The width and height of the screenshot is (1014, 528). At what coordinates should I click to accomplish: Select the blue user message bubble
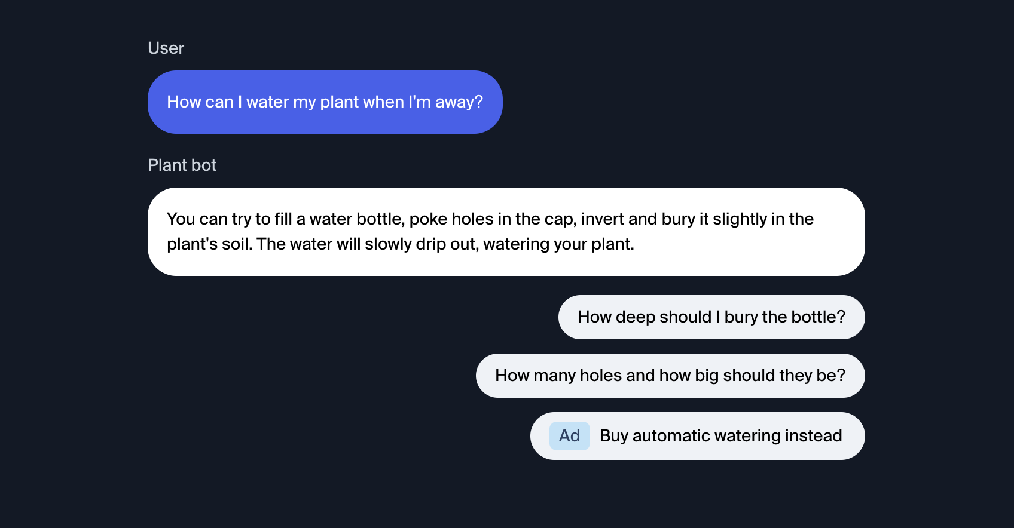(x=325, y=102)
